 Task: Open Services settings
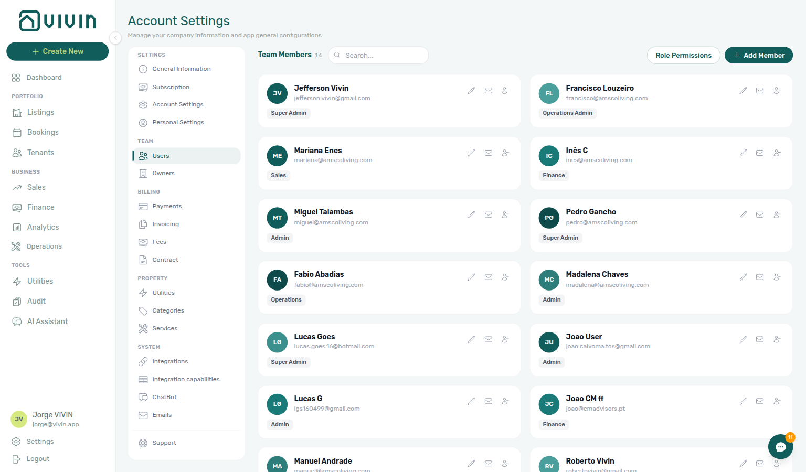[x=186, y=328]
